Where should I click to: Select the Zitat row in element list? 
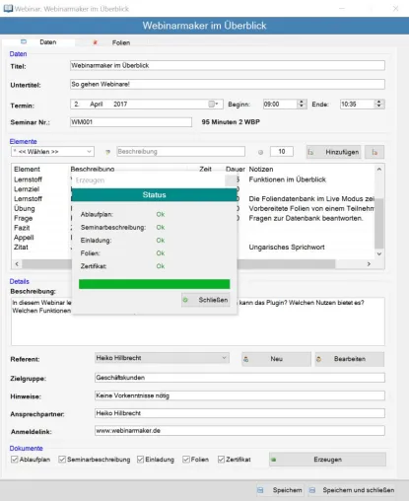click(21, 247)
